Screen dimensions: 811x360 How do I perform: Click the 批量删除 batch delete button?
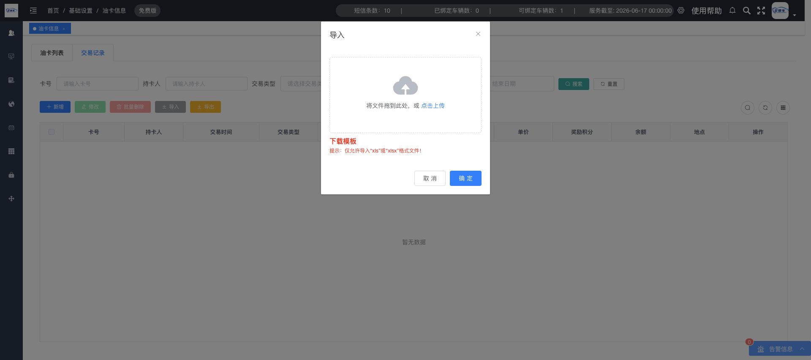[130, 107]
